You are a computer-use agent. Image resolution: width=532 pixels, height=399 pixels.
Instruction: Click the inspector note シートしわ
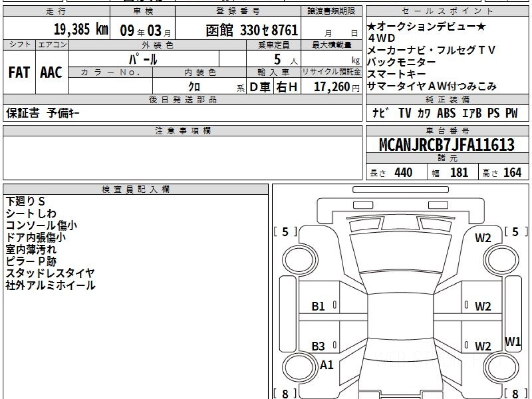[x=31, y=213]
